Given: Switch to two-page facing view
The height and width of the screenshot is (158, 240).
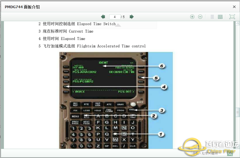Looking at the screenshot, I should point(220,16).
